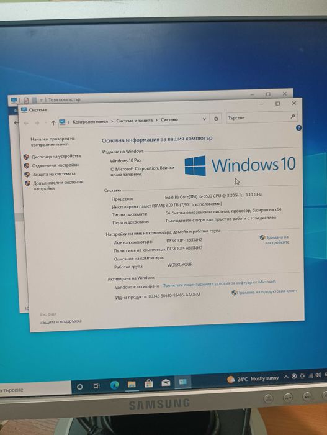327x435 pixels.
Task: Show hidden tray icons chevron
Action: [286, 377]
